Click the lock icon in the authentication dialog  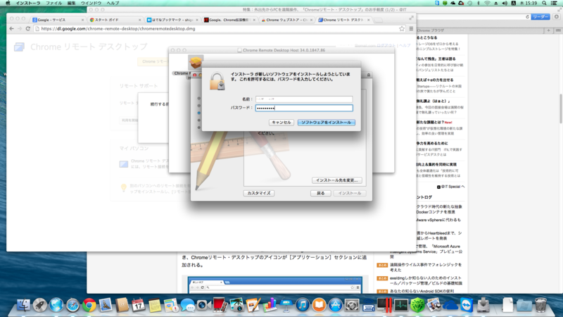coord(217,81)
